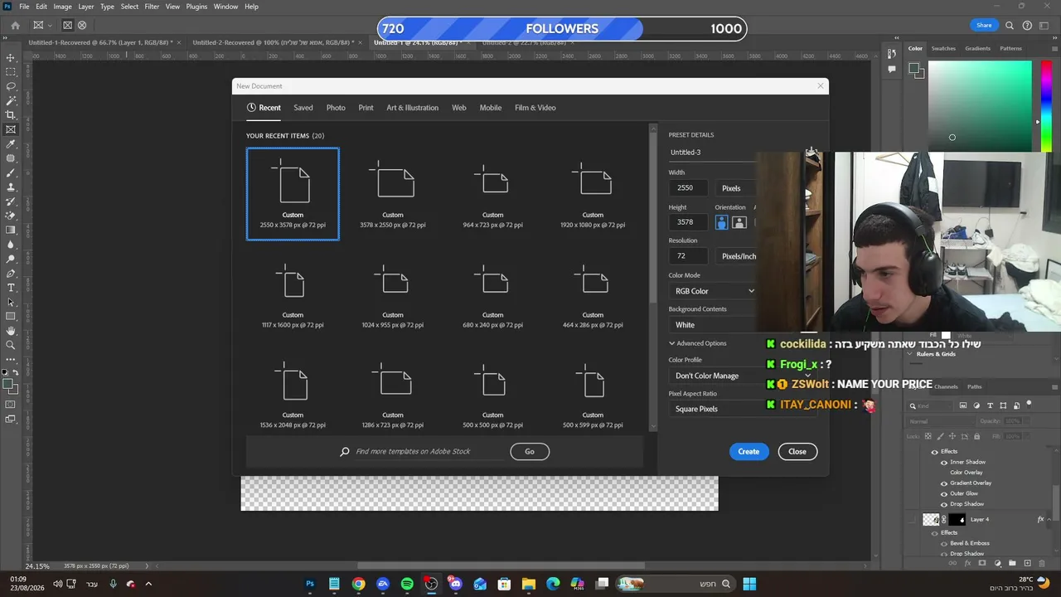Collapse the Rulers & Grids section
This screenshot has width=1061, height=597.
[909, 354]
